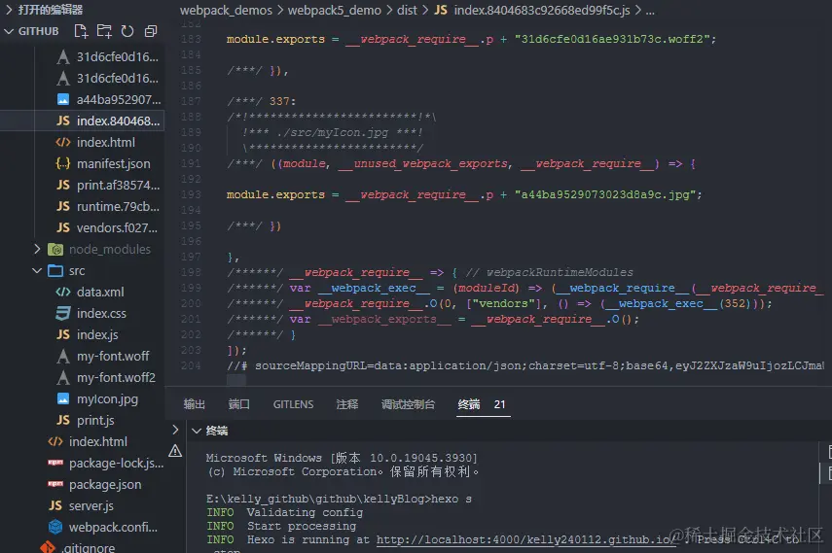832x553 pixels.
Task: Open manifest.json file
Action: click(114, 164)
